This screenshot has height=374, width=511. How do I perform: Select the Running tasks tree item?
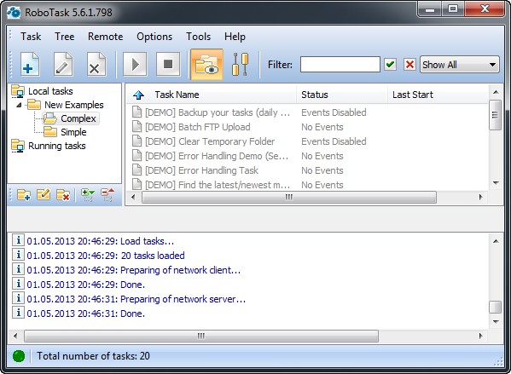[56, 146]
